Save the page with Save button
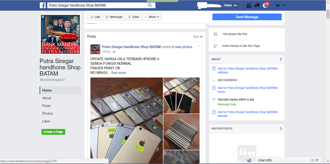330x164 pixels. pos(133,17)
